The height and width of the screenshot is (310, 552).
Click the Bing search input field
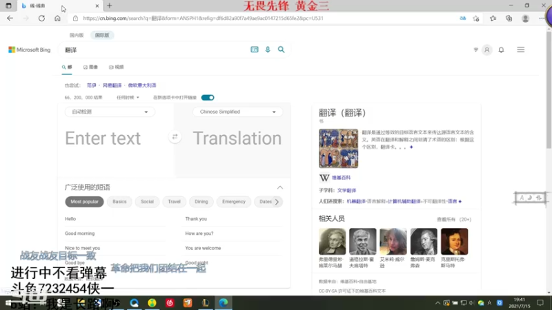[155, 50]
